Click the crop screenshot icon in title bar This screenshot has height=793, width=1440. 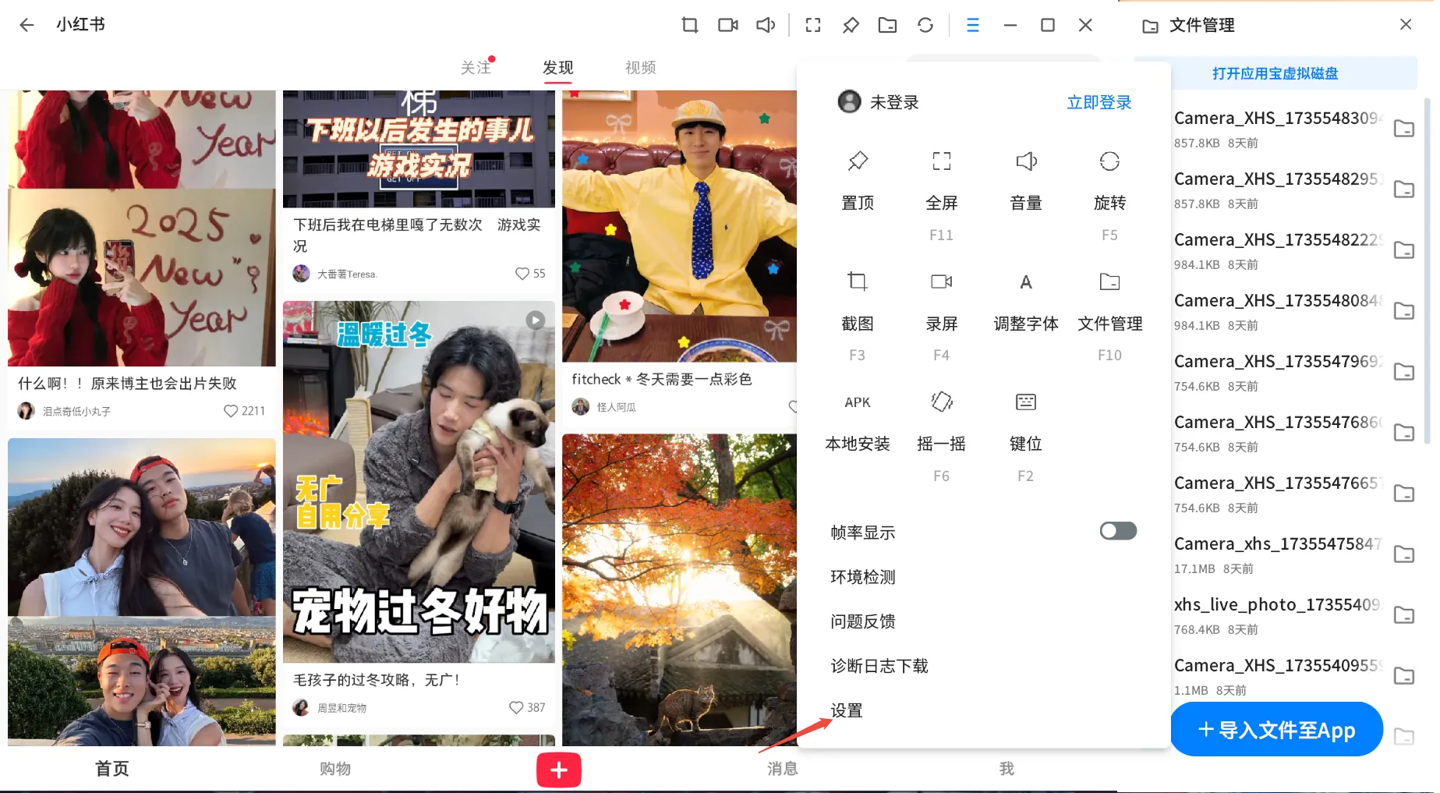click(x=690, y=25)
